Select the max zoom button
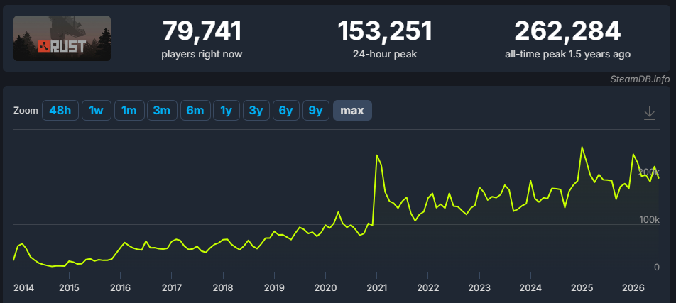 point(352,110)
